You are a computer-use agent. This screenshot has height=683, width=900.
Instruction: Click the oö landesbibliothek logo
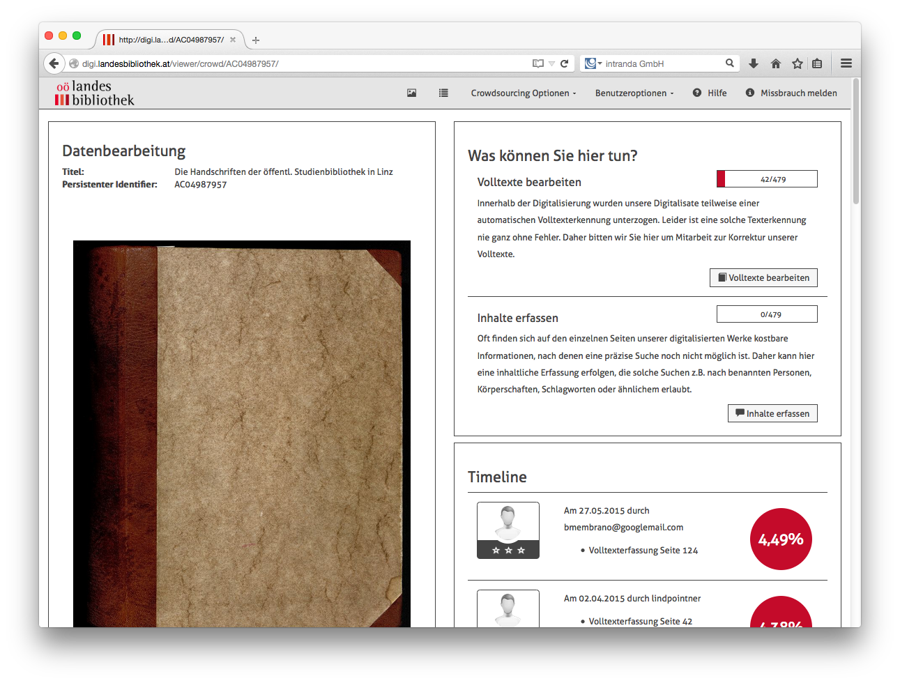click(95, 93)
